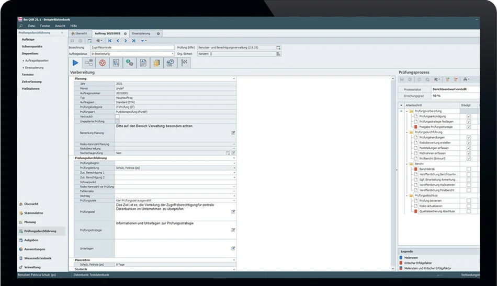This screenshot has width=497, height=286.
Task: Open the Wissensdatenbank module
Action: click(38, 258)
